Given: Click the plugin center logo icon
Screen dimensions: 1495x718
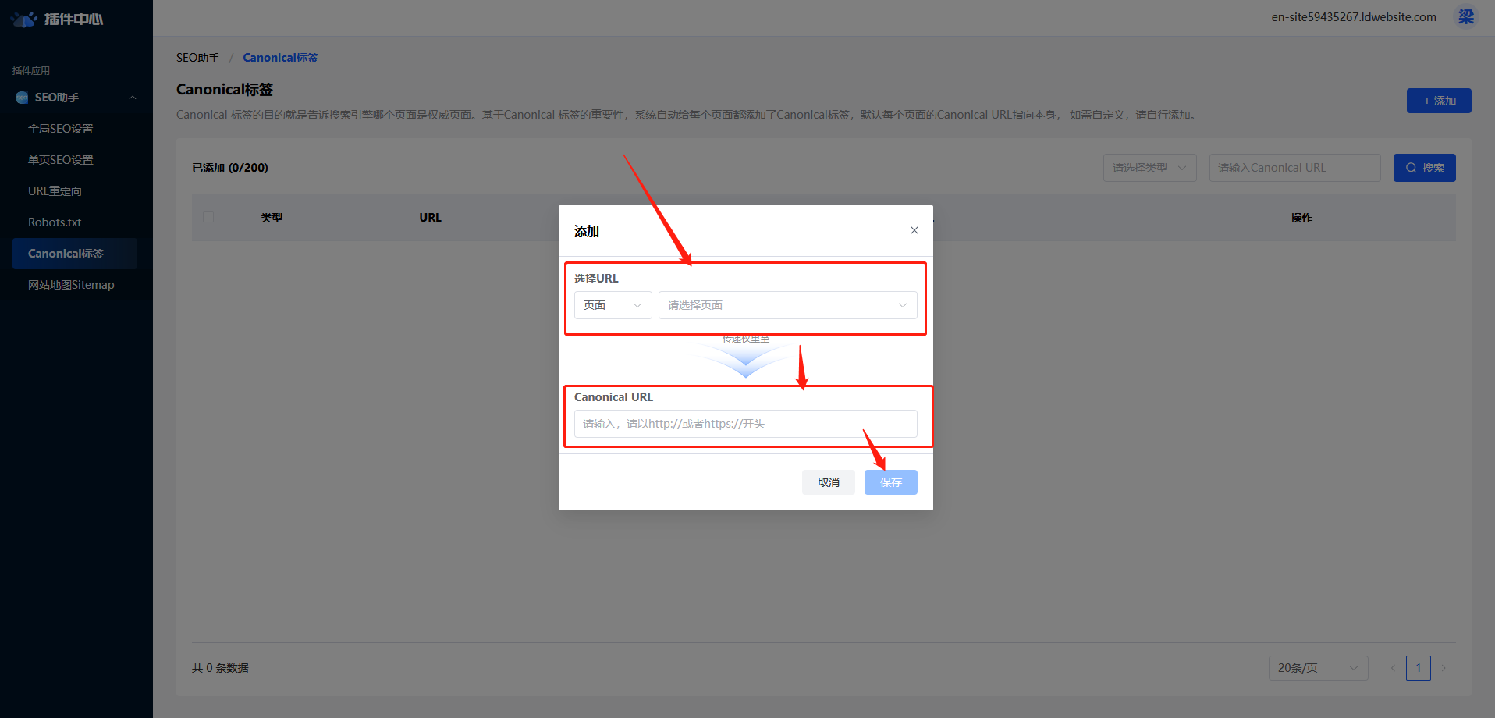Looking at the screenshot, I should [x=25, y=19].
